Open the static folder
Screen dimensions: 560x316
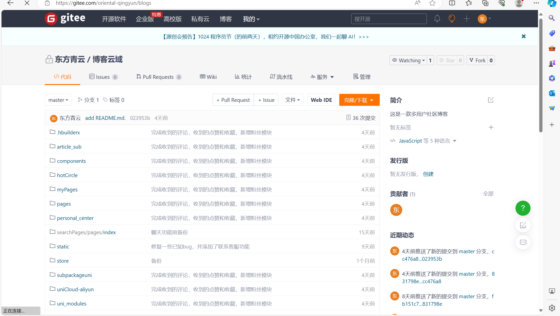coord(63,246)
